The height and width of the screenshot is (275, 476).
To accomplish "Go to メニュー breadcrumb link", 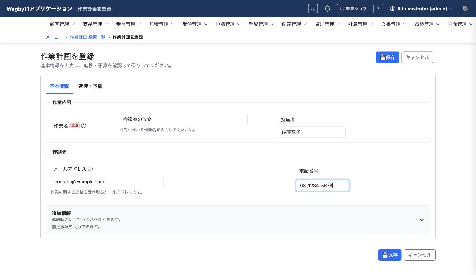I will click(x=54, y=37).
